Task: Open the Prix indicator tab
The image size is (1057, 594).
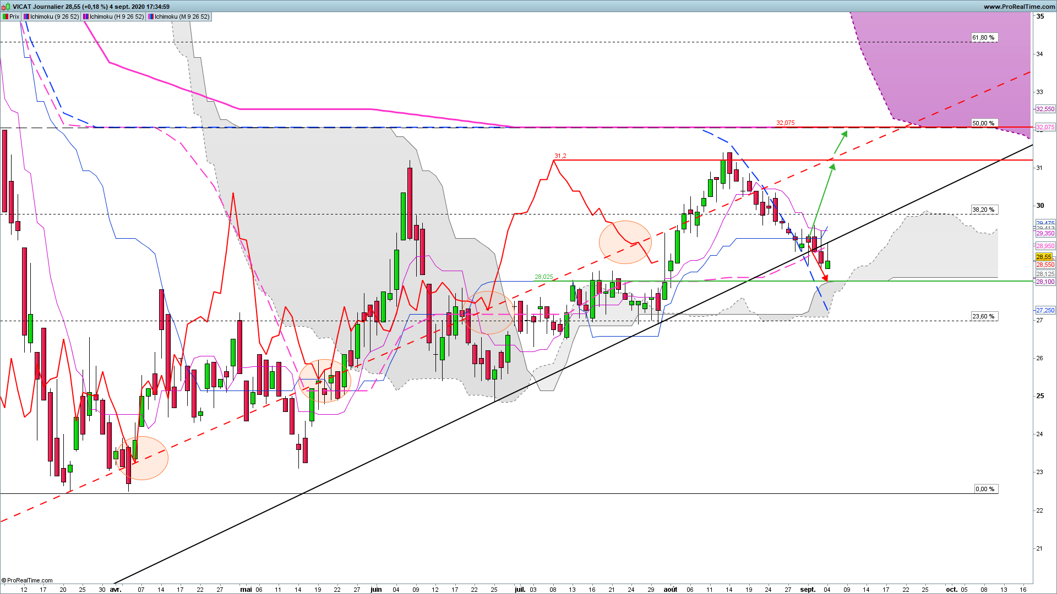Action: point(11,16)
